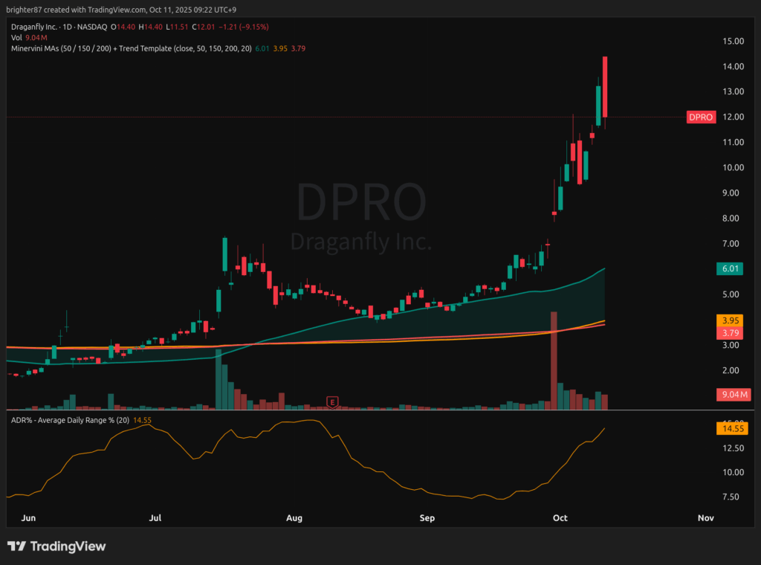Image resolution: width=761 pixels, height=565 pixels.
Task: Click the 15.00 level on price axis
Action: pyautogui.click(x=734, y=42)
